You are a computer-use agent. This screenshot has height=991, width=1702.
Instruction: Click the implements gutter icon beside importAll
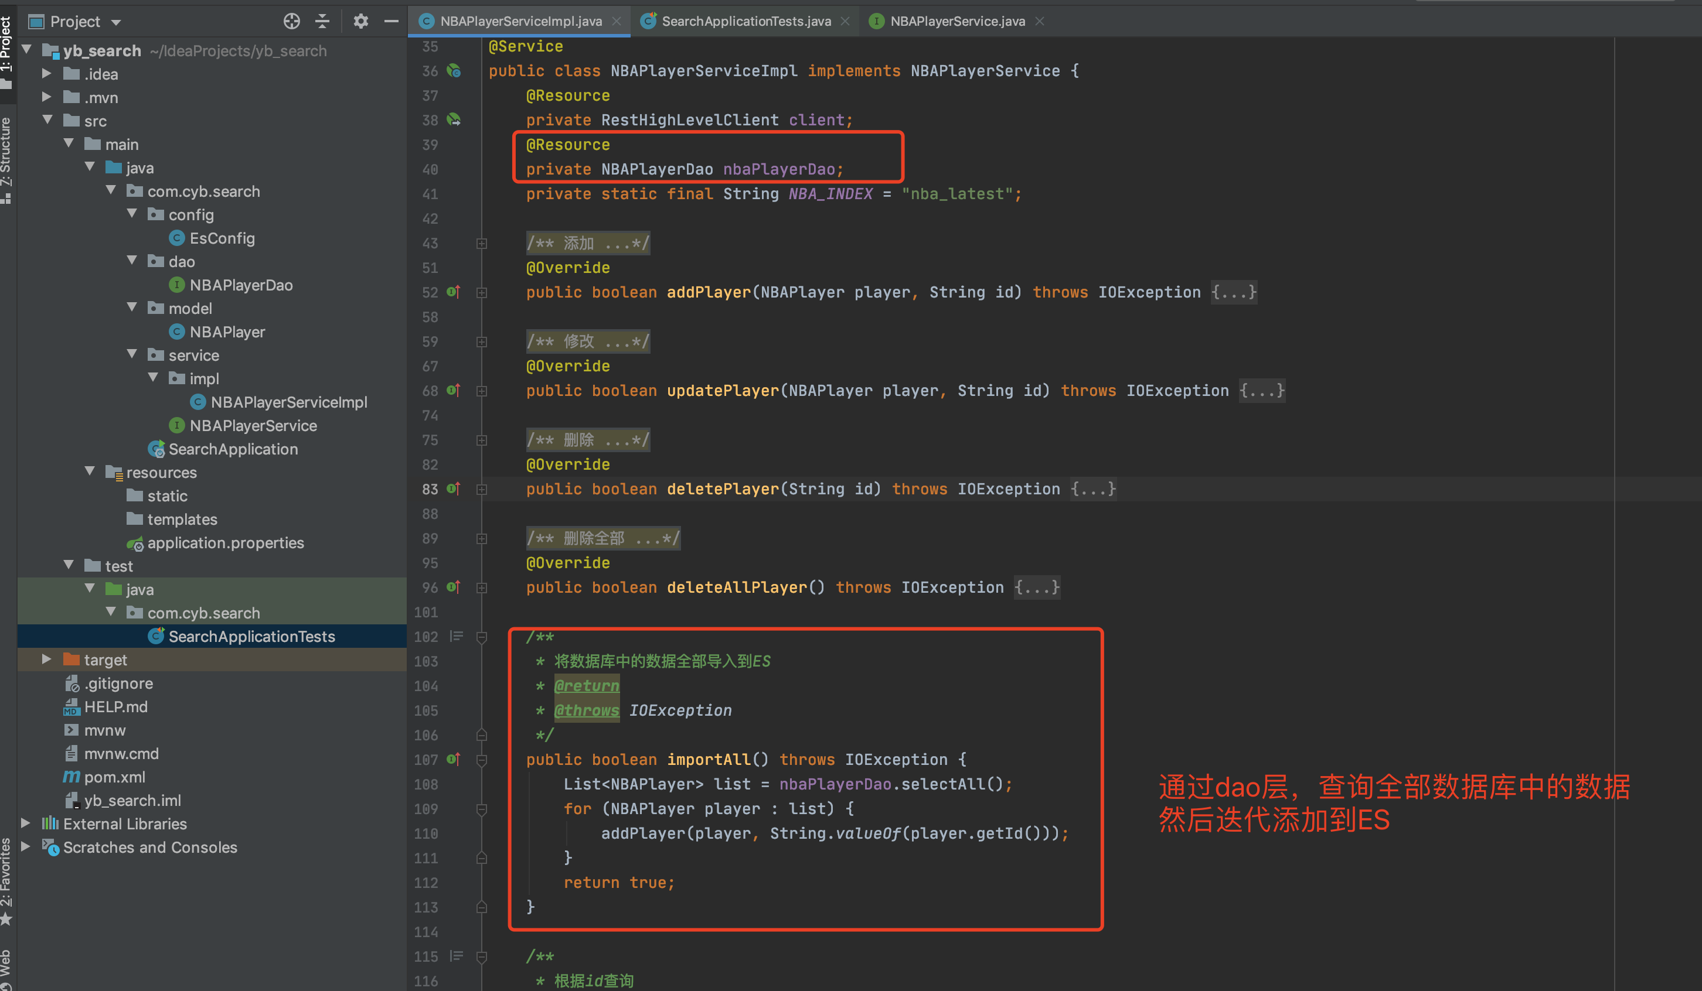pos(454,760)
